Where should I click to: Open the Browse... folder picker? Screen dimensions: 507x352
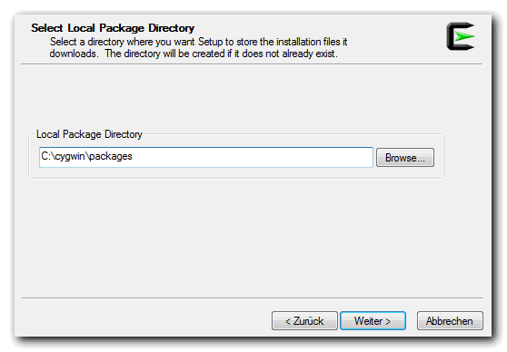pos(405,158)
